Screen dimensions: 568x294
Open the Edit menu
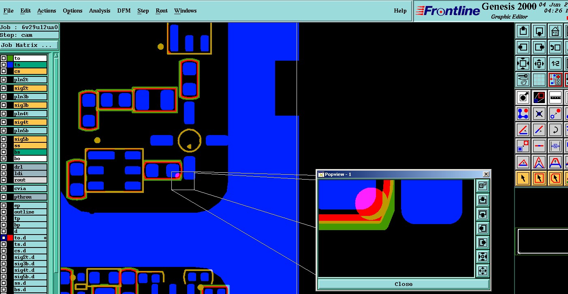click(26, 11)
